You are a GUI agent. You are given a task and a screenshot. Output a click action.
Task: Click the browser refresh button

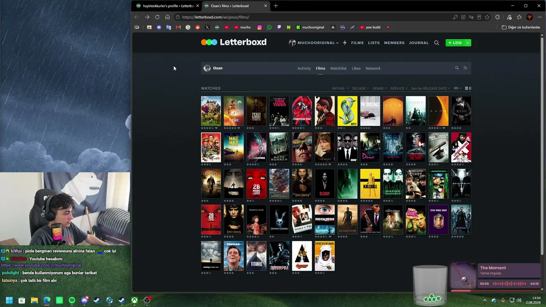coord(157,17)
